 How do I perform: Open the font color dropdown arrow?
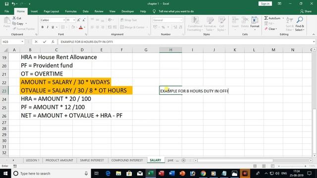(x=85, y=27)
